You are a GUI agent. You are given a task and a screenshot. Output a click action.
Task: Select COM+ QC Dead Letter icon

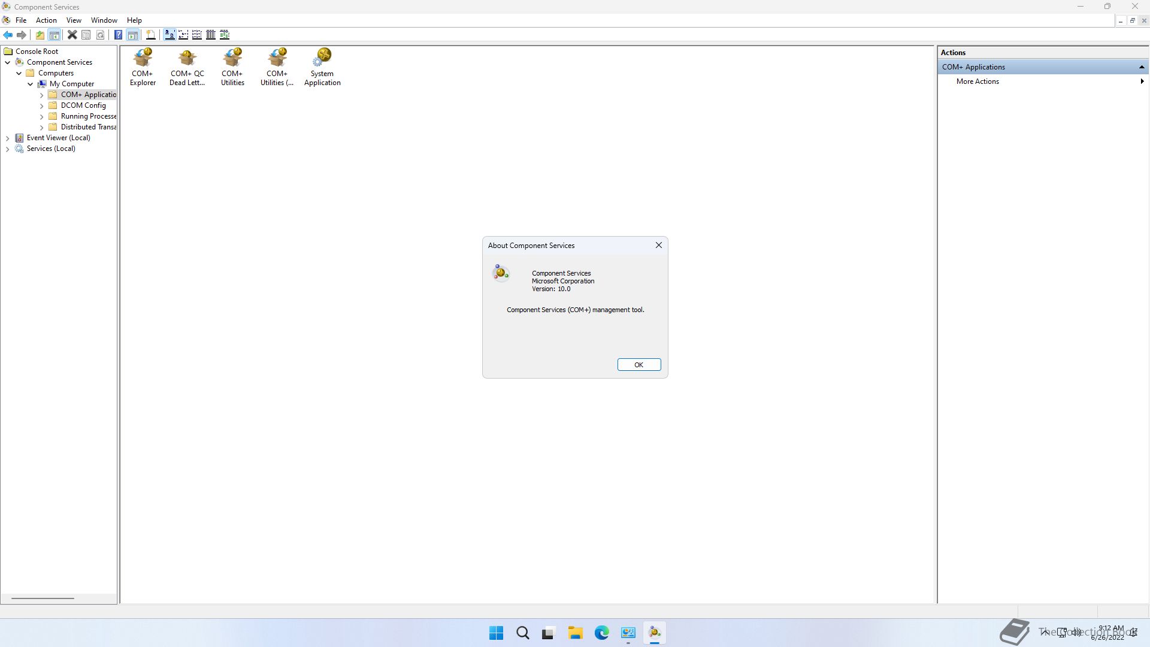[187, 67]
